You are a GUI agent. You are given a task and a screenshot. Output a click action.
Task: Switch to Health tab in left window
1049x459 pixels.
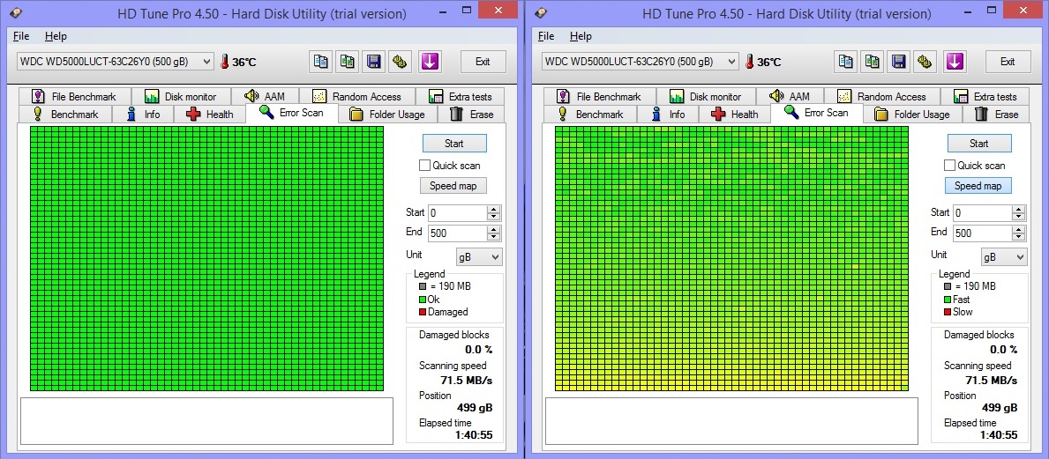point(210,115)
